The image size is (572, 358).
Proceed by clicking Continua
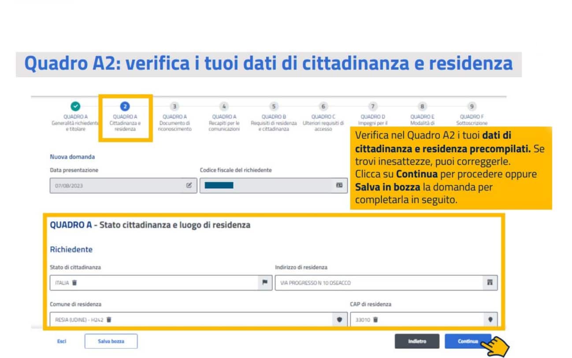(x=468, y=341)
